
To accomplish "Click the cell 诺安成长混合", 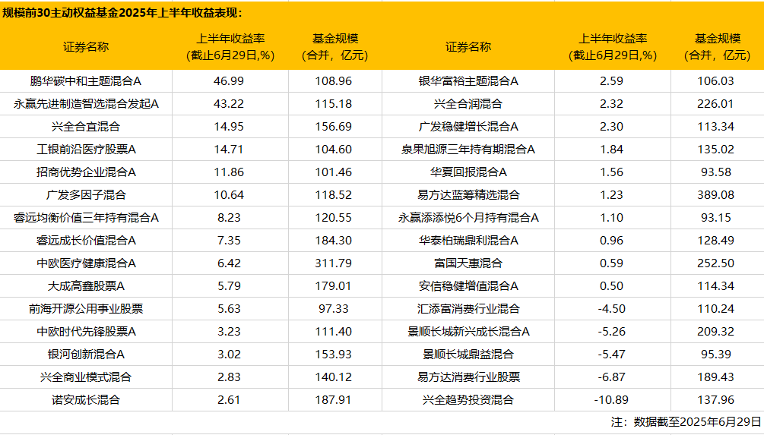I will pyautogui.click(x=86, y=400).
